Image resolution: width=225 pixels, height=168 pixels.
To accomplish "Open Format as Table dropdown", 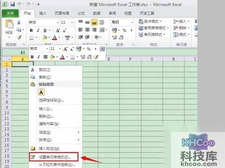I will point(153,28).
